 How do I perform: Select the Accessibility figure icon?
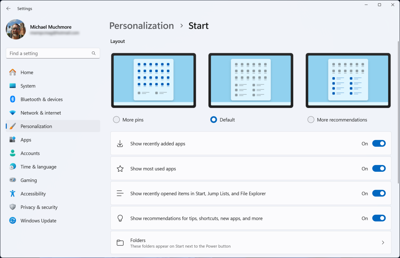(13, 194)
